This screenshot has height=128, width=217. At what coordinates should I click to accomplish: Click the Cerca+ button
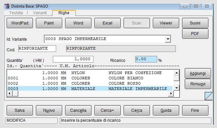[108, 110]
